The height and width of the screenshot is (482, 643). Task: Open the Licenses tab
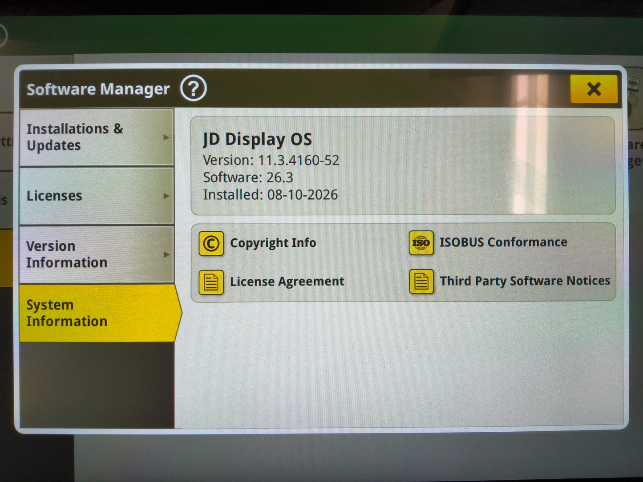(96, 196)
